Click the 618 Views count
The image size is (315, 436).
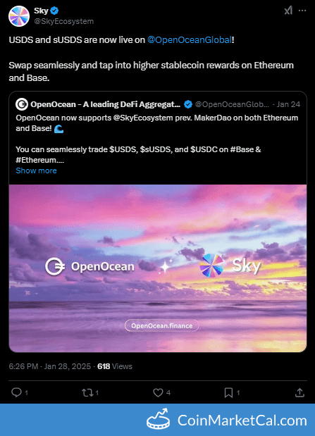tap(115, 366)
